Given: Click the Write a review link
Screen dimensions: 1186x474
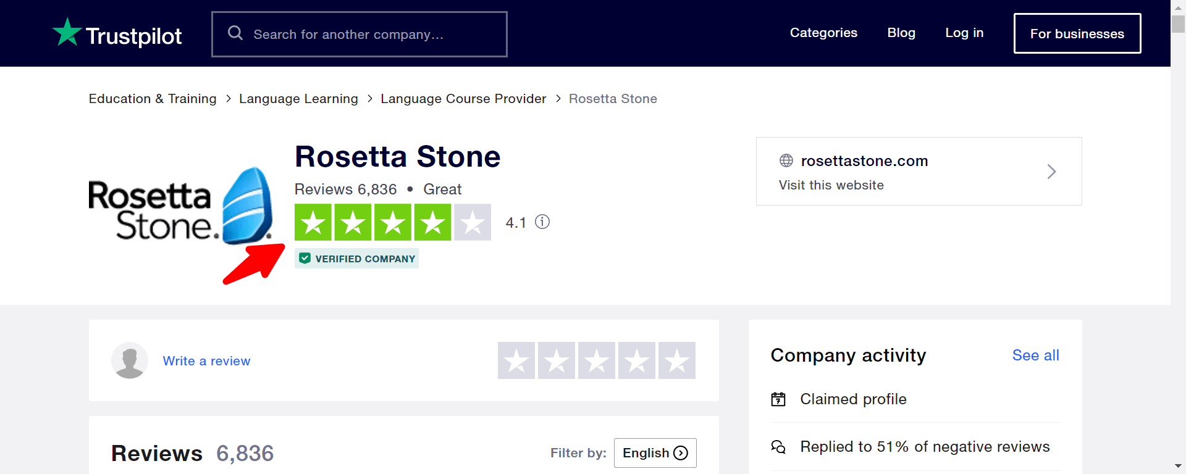Looking at the screenshot, I should [206, 361].
